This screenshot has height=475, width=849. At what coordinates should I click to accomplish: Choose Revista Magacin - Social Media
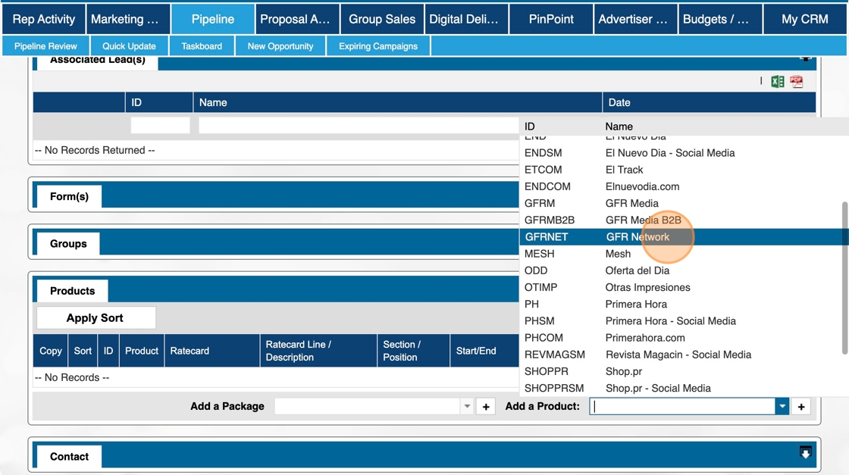684,355
